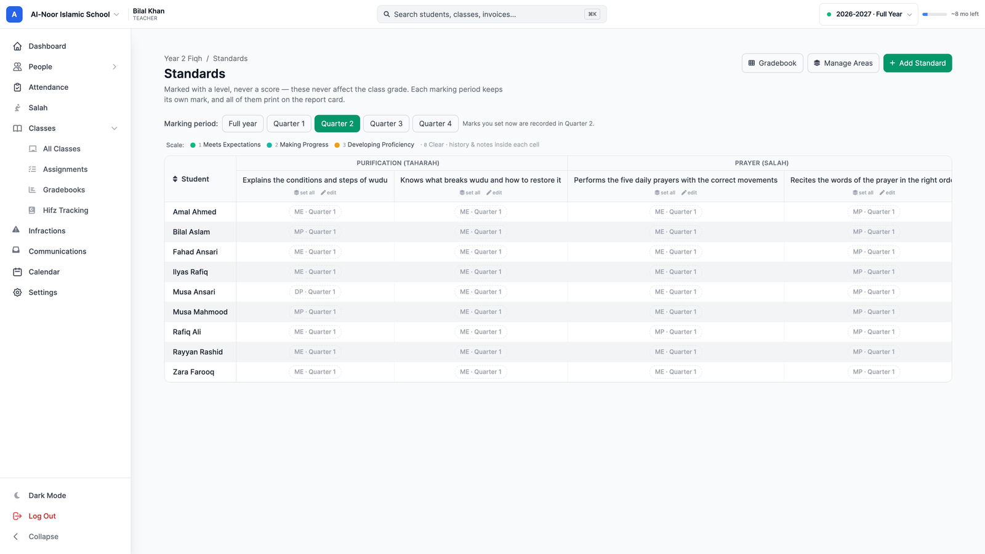Sort students using the Student sort icon
985x554 pixels.
[175, 179]
